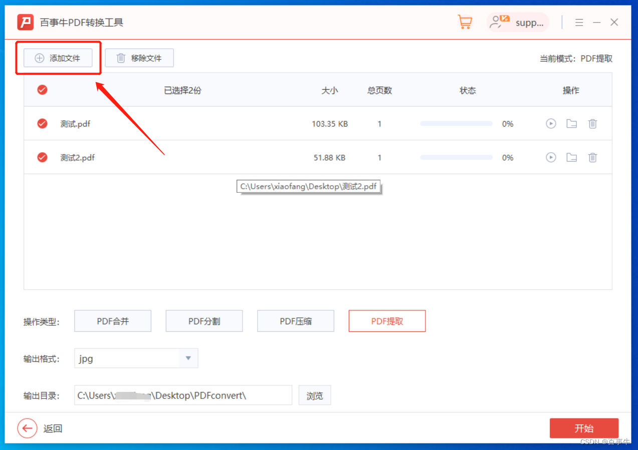Open output folder for 测试.pdf
The width and height of the screenshot is (638, 450).
point(571,124)
